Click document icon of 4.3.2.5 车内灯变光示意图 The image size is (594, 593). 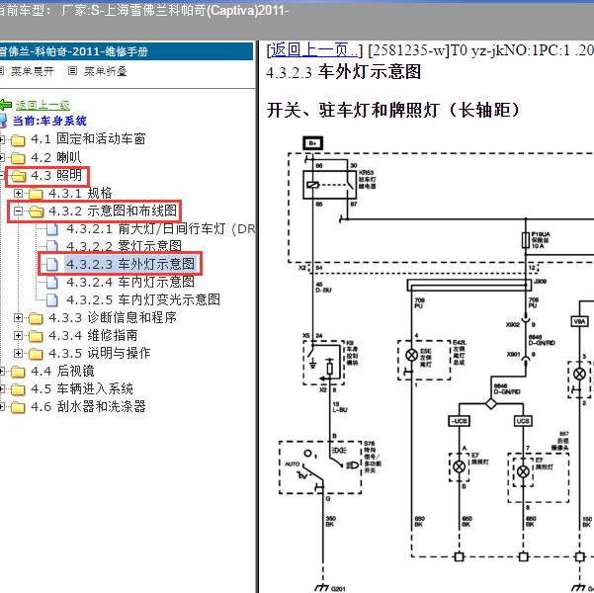pyautogui.click(x=52, y=300)
